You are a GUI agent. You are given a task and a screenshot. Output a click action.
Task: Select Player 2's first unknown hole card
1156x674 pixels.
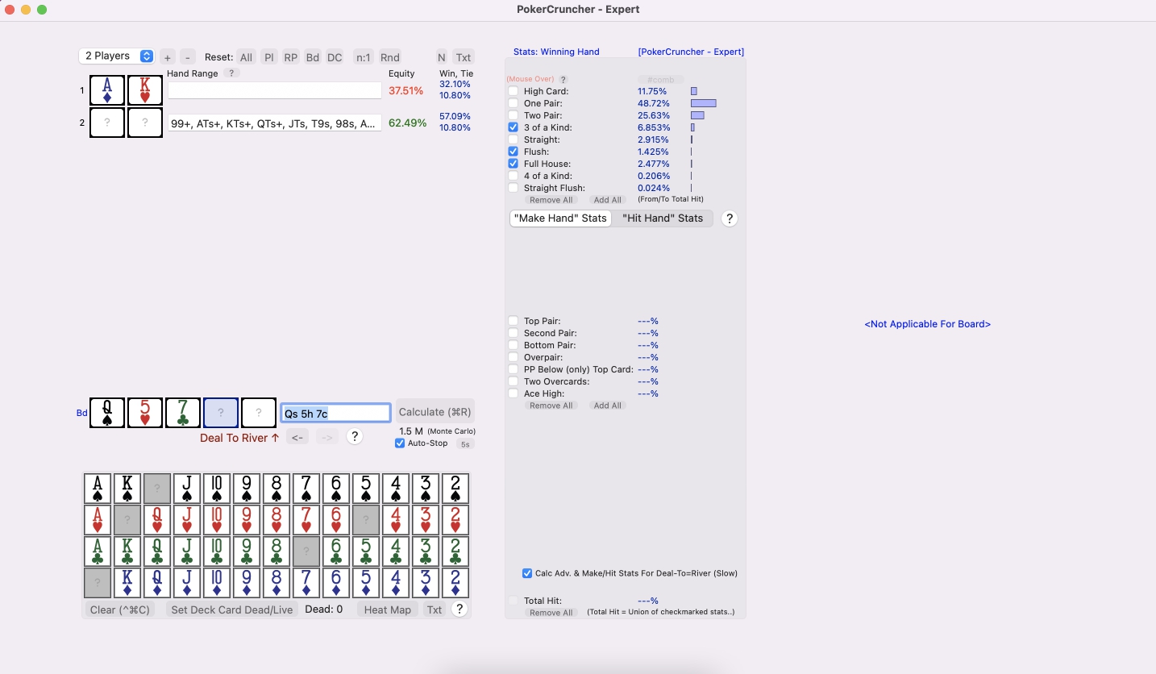point(107,123)
